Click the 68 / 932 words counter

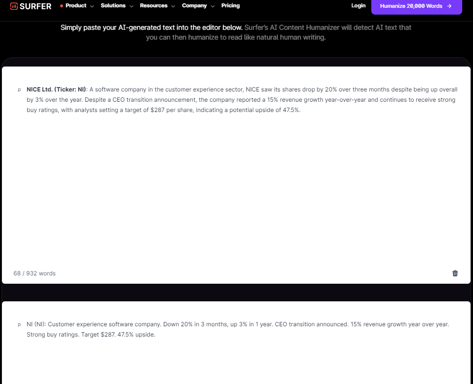click(x=34, y=273)
